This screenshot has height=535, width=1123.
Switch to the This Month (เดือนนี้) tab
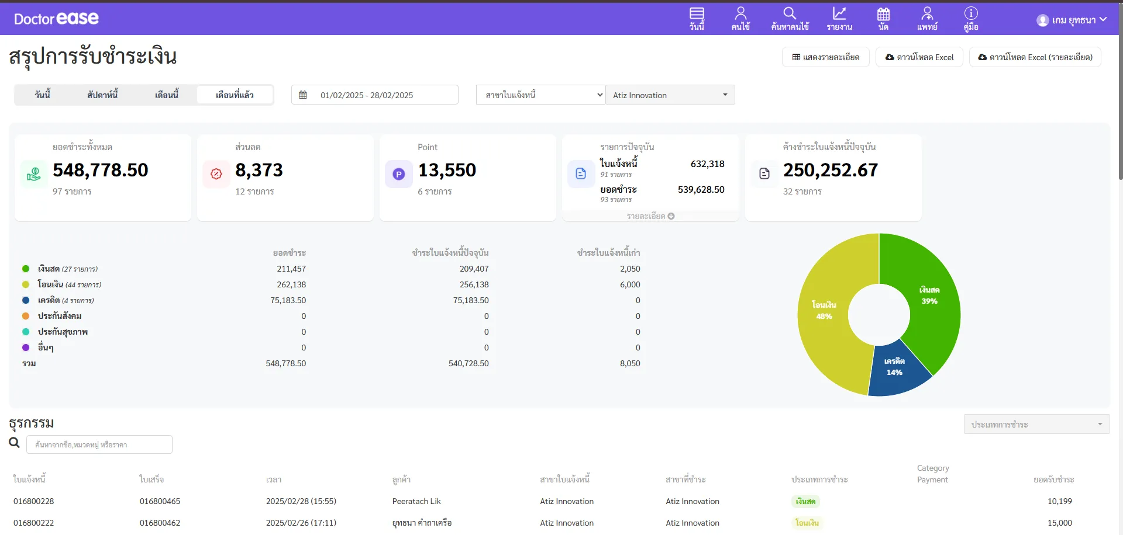pyautogui.click(x=167, y=95)
